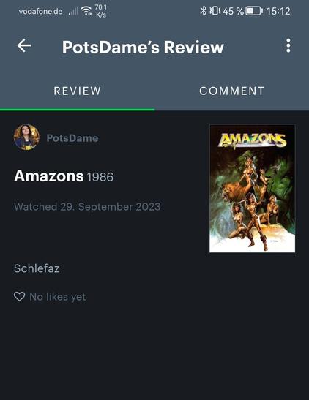
Task: Tap the 15:12 clock in status bar
Action: pos(278,11)
